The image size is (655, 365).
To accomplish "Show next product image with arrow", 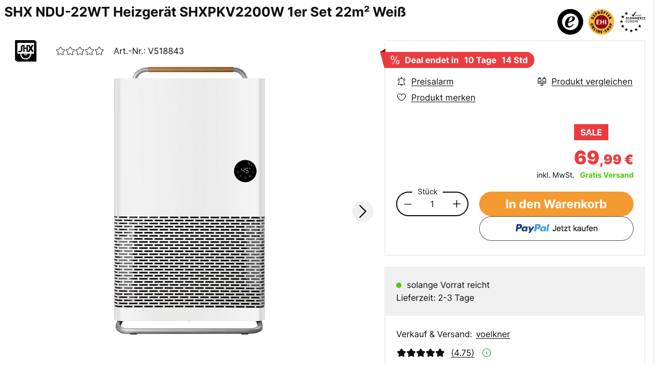I will tap(363, 211).
